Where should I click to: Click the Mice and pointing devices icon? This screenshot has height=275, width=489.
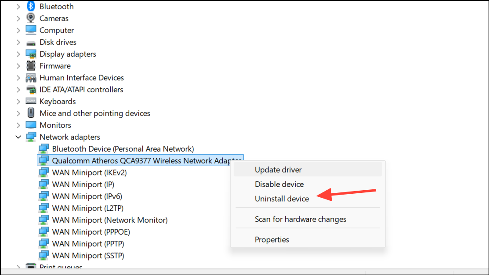(x=30, y=113)
